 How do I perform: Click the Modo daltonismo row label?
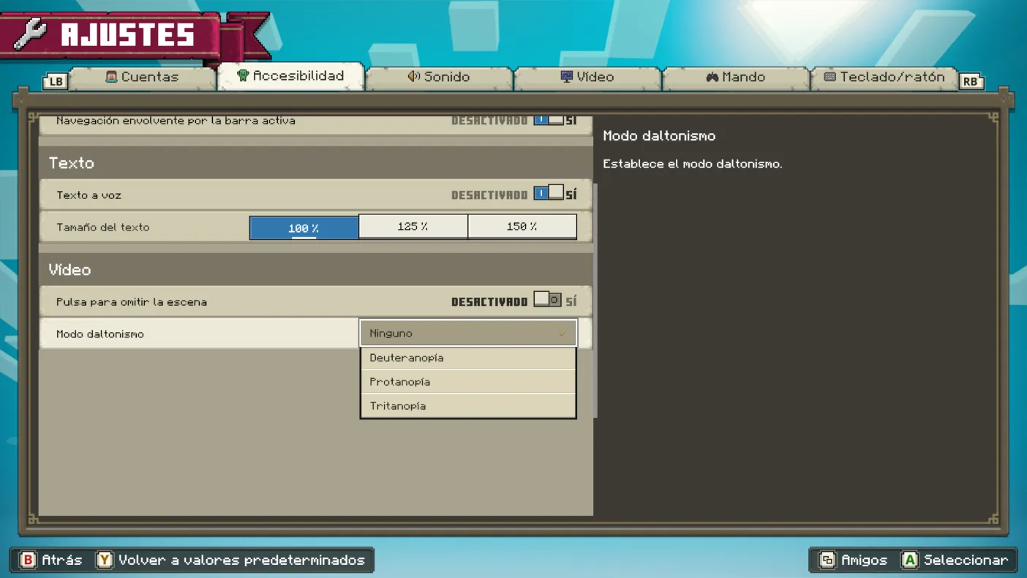pyautogui.click(x=100, y=334)
